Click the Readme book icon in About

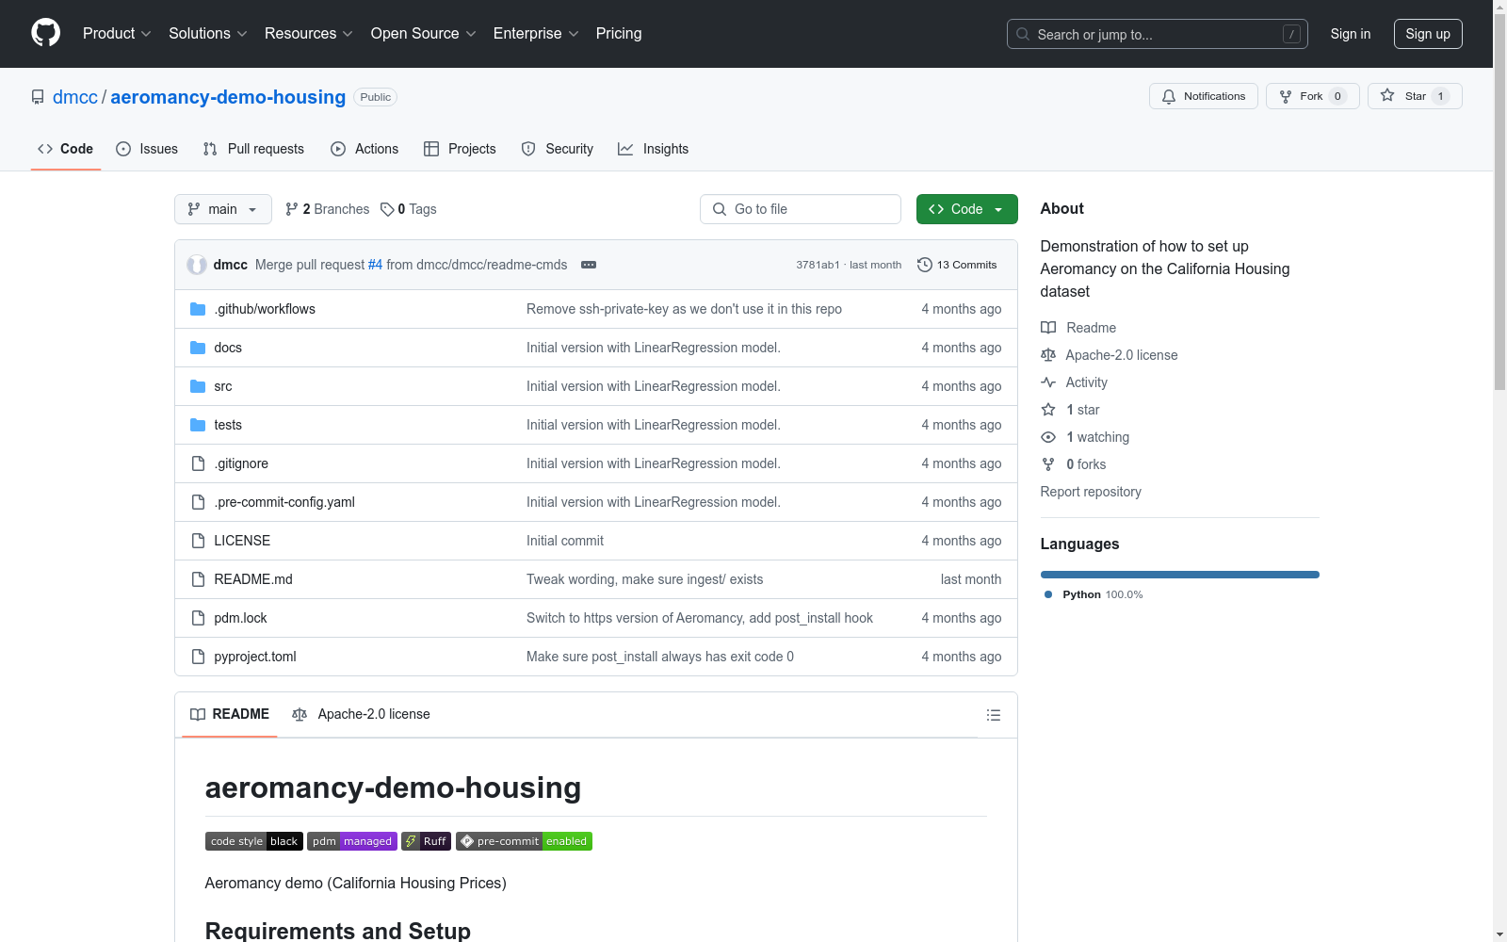point(1048,328)
